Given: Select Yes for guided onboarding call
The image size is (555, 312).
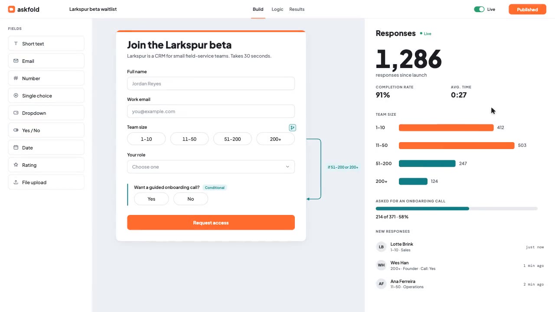Looking at the screenshot, I should pos(151,199).
